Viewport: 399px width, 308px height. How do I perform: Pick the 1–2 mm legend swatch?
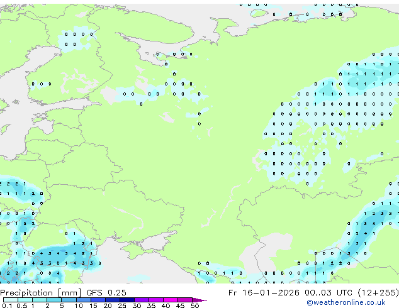(40, 300)
